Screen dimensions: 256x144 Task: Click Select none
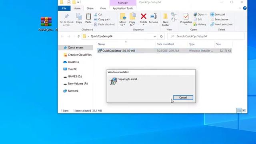pos(220,20)
